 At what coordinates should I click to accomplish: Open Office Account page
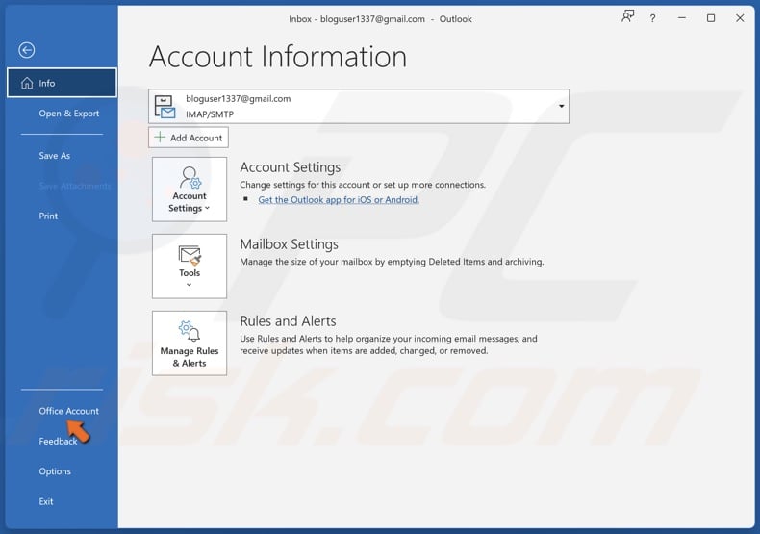tap(68, 411)
